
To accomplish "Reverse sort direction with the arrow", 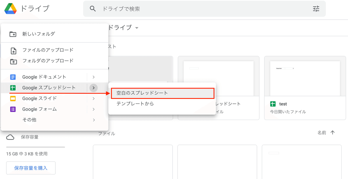I will [x=333, y=132].
